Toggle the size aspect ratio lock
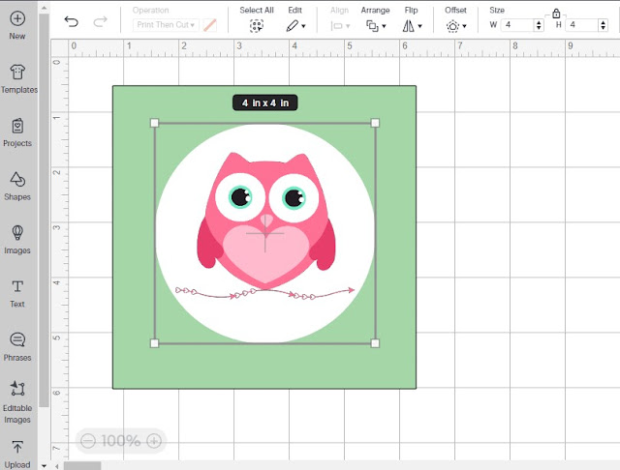This screenshot has width=620, height=470. (x=556, y=14)
